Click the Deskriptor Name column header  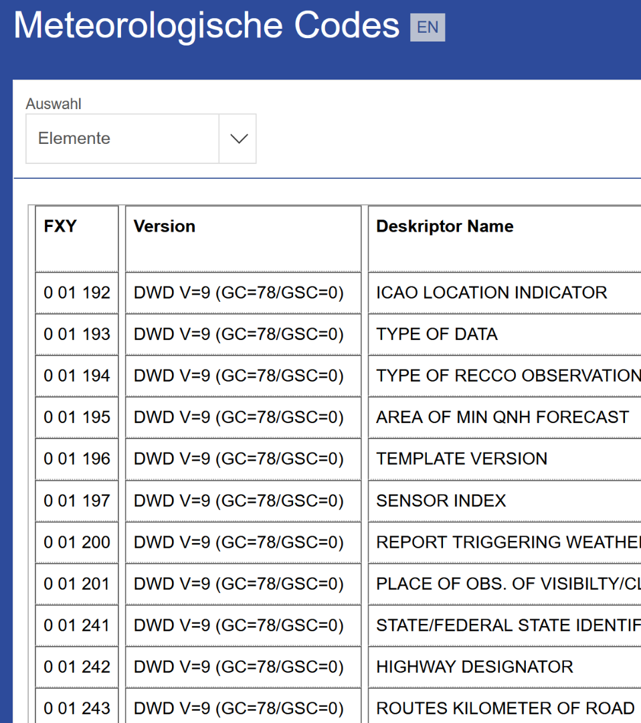pos(445,226)
